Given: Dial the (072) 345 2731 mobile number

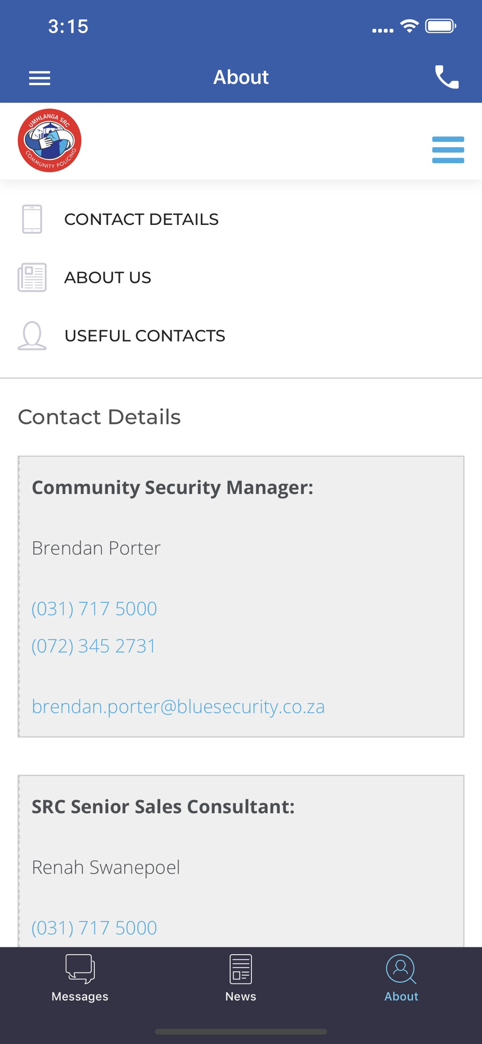Looking at the screenshot, I should [94, 646].
